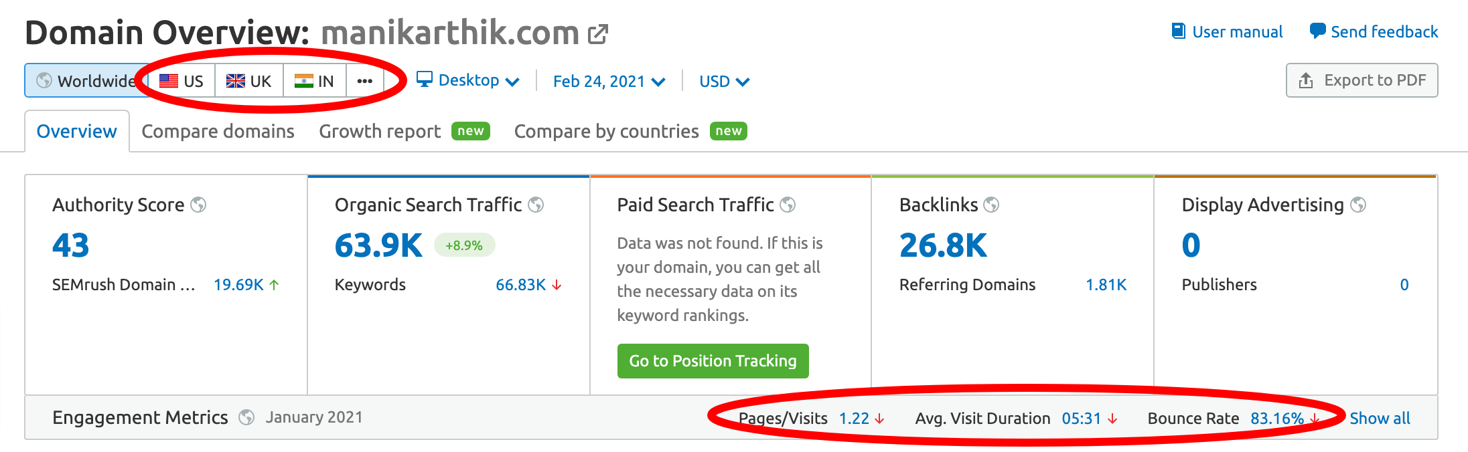1468x452 pixels.
Task: Click the upload icon on Export to PDF
Action: 1305,80
